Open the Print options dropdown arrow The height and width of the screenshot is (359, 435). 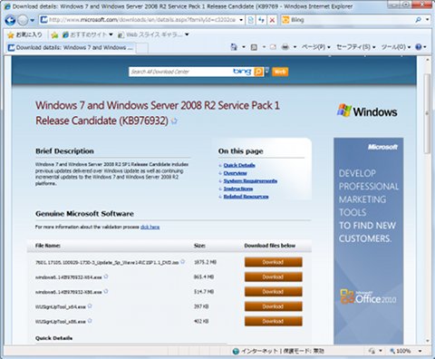[x=295, y=47]
